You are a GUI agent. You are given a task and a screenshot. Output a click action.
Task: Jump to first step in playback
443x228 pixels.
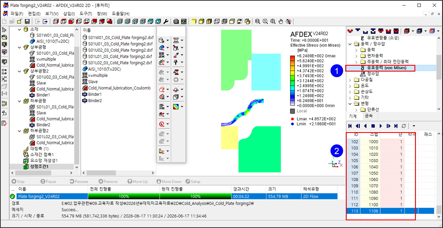pos(350,126)
